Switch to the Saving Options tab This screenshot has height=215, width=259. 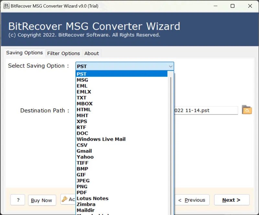25,53
